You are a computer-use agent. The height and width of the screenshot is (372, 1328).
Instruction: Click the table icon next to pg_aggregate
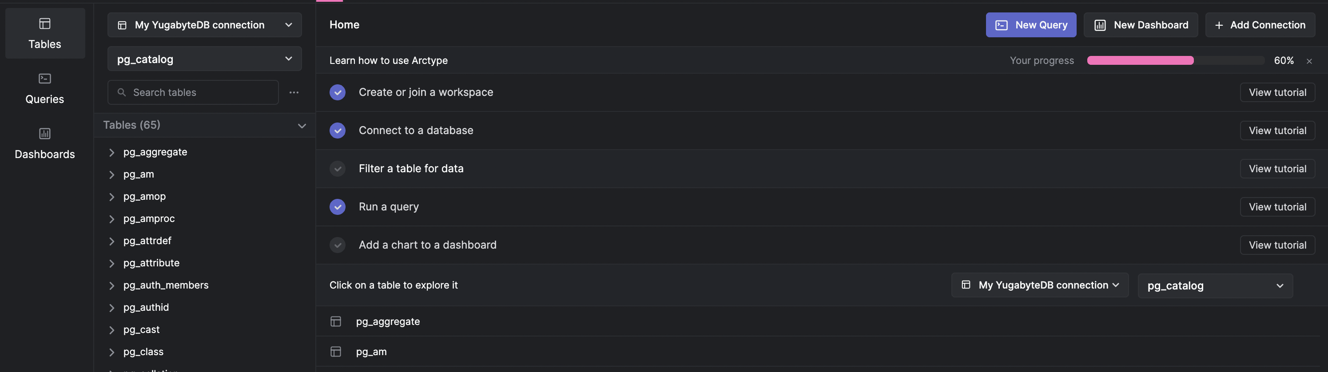tap(336, 321)
